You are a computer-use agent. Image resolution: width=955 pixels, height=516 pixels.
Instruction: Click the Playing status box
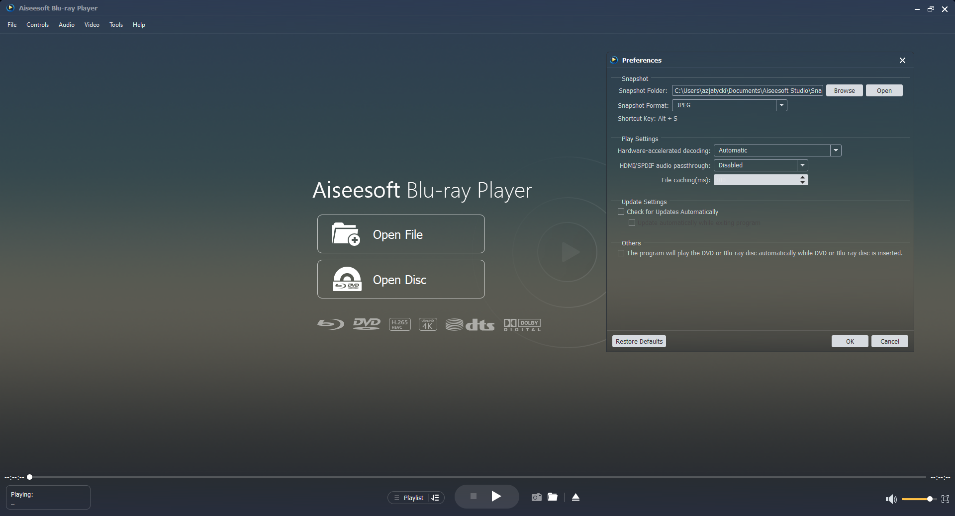[x=48, y=497]
